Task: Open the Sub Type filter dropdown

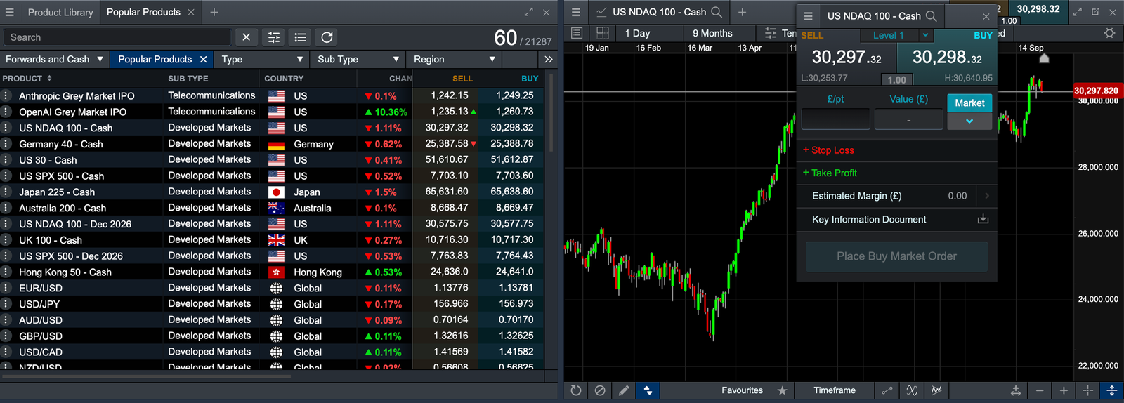Action: 358,60
